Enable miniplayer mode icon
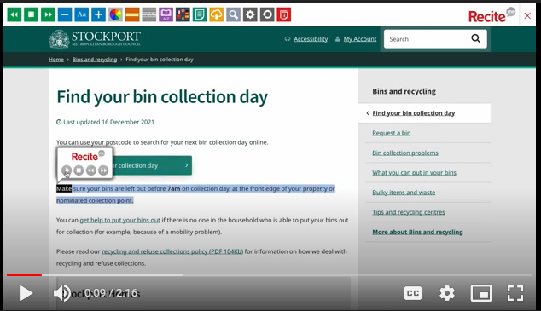 (481, 293)
